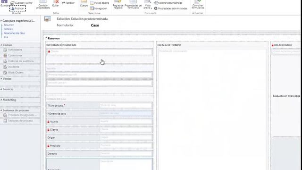This screenshot has height=170, width=302.
Task: Select Detalles in the form tree
Action: click(x=8, y=29)
